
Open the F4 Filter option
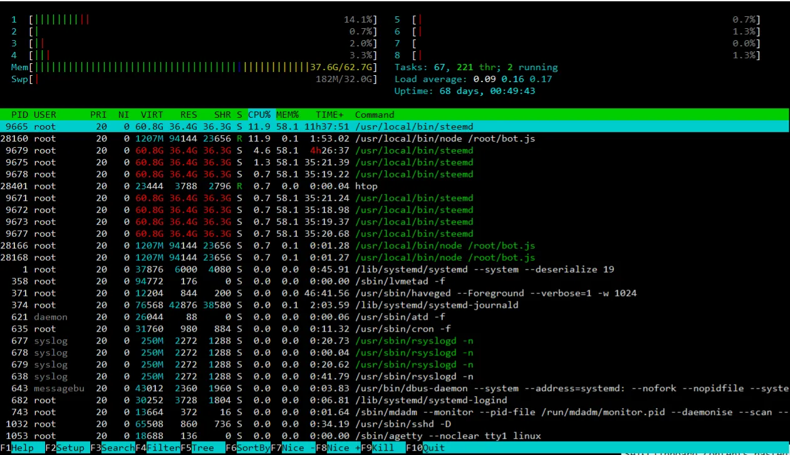[x=158, y=448]
